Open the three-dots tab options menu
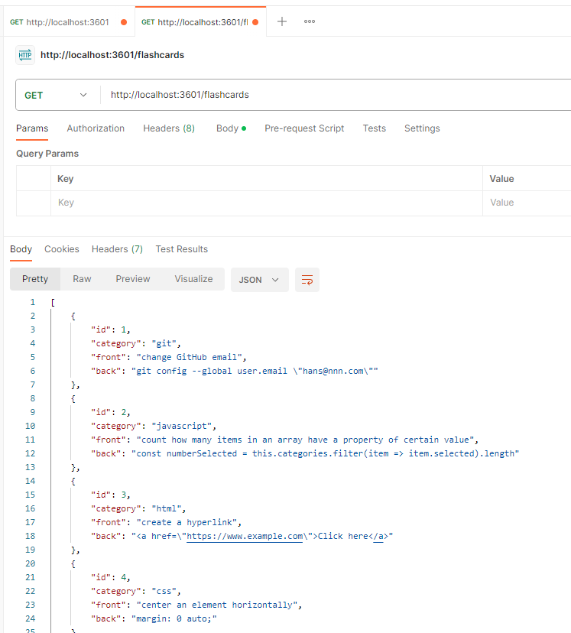 [x=310, y=22]
